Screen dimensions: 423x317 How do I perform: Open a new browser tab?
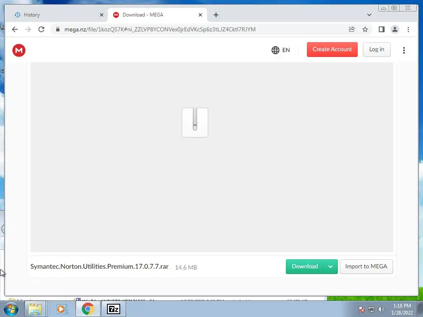216,15
